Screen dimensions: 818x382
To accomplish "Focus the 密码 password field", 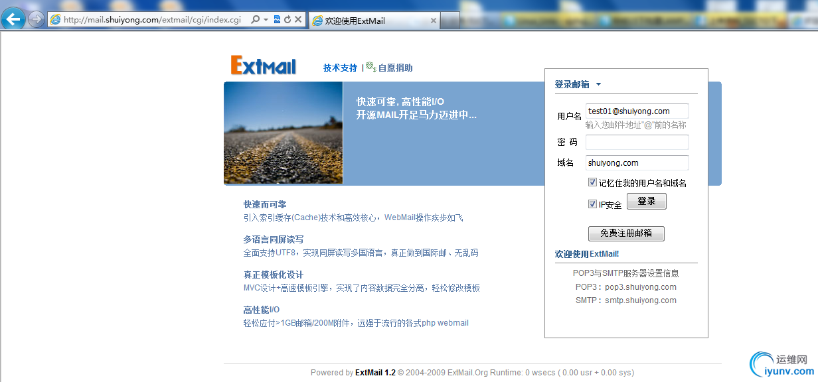I will pyautogui.click(x=637, y=142).
